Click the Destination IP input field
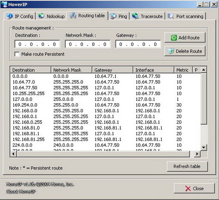The height and width of the screenshot is (200, 219). tap(37, 44)
